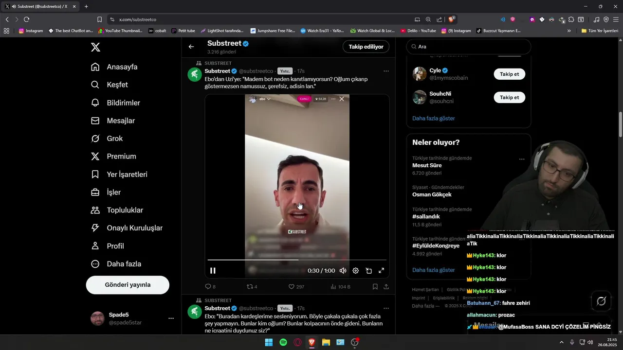
Task: Click the X logo in sidebar
Action: [x=95, y=47]
